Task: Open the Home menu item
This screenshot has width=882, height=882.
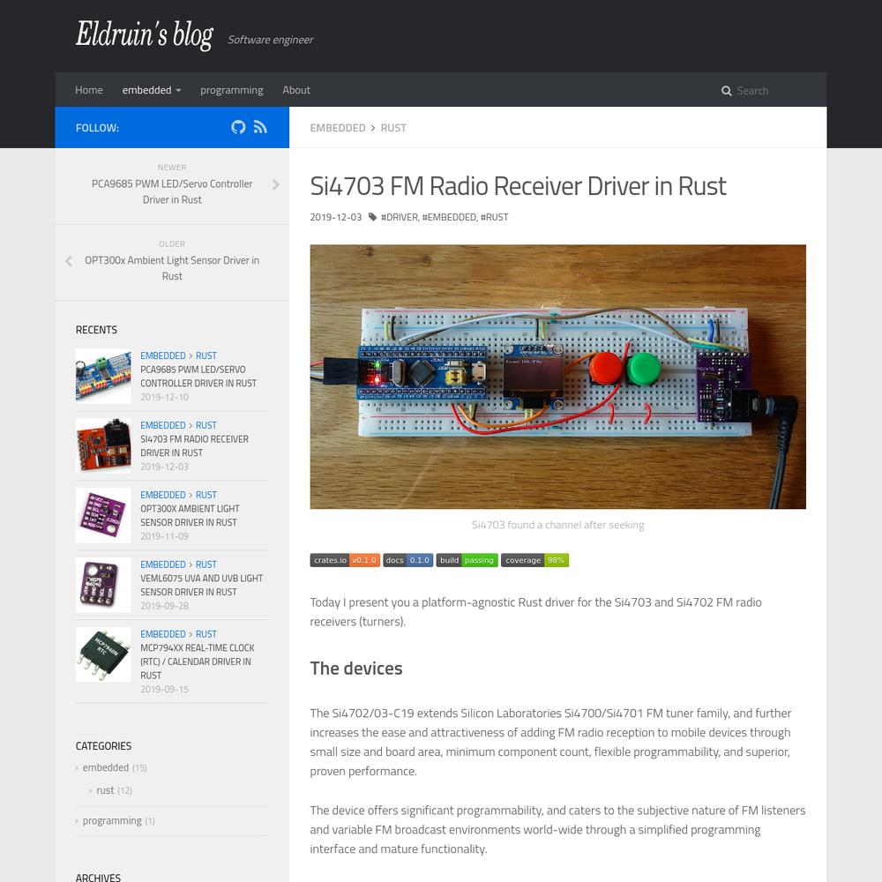Action: 89,90
